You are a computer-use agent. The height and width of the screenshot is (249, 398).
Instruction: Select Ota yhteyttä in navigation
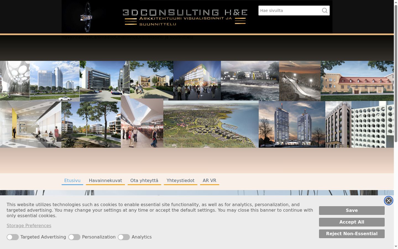pos(144,181)
